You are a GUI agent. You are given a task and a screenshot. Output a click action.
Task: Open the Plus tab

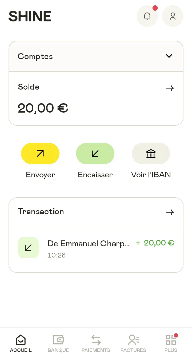pos(171,343)
